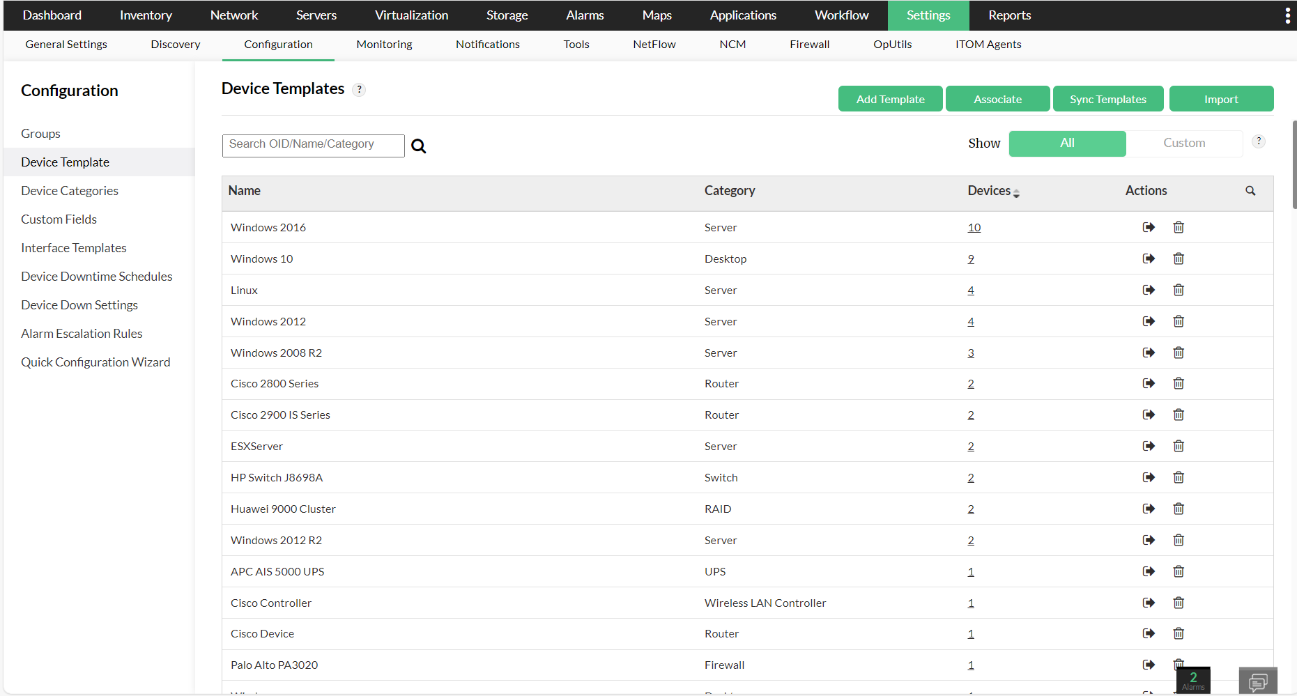Delete the Huawei 9000 Cluster template
The height and width of the screenshot is (696, 1297).
tap(1179, 509)
